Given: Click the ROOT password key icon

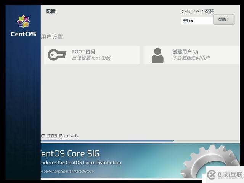Looking at the screenshot, I should [57, 55].
